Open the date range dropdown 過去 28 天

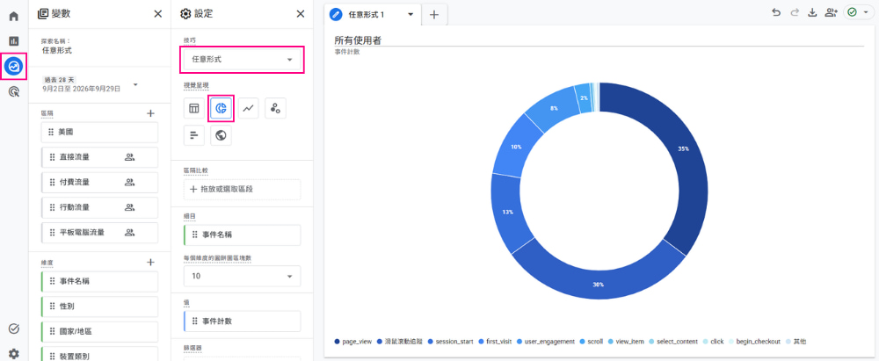pos(91,84)
